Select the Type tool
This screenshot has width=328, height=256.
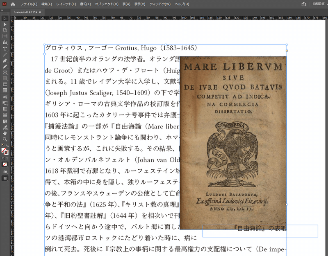coord(5,49)
